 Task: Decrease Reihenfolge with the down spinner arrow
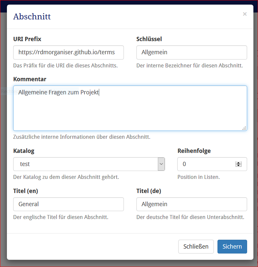point(238,165)
